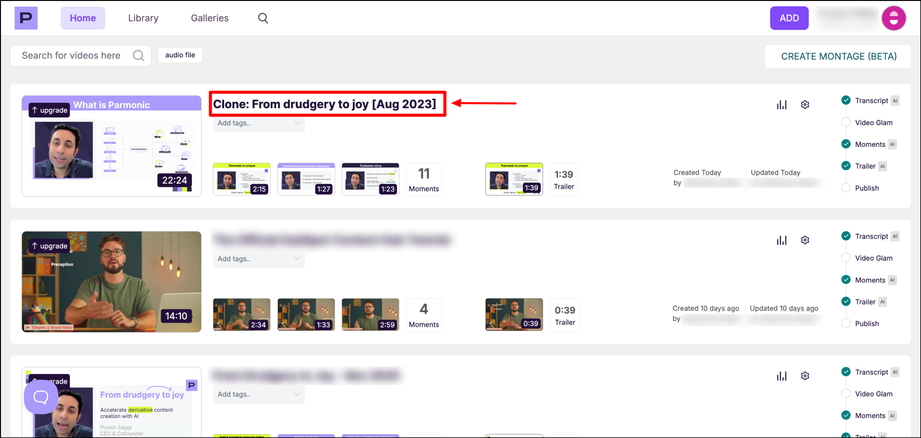Image resolution: width=921 pixels, height=438 pixels.
Task: Toggle Video Glam on second video
Action: [846, 258]
